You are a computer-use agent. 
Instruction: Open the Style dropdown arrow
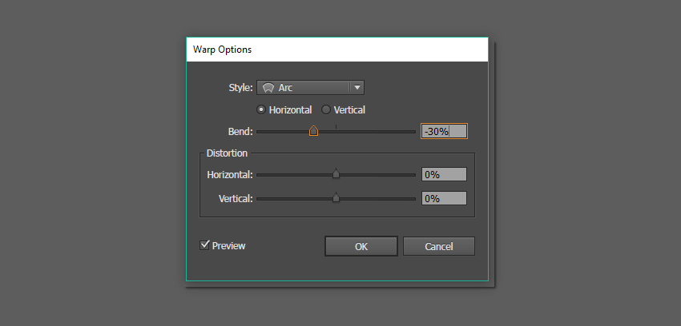357,88
